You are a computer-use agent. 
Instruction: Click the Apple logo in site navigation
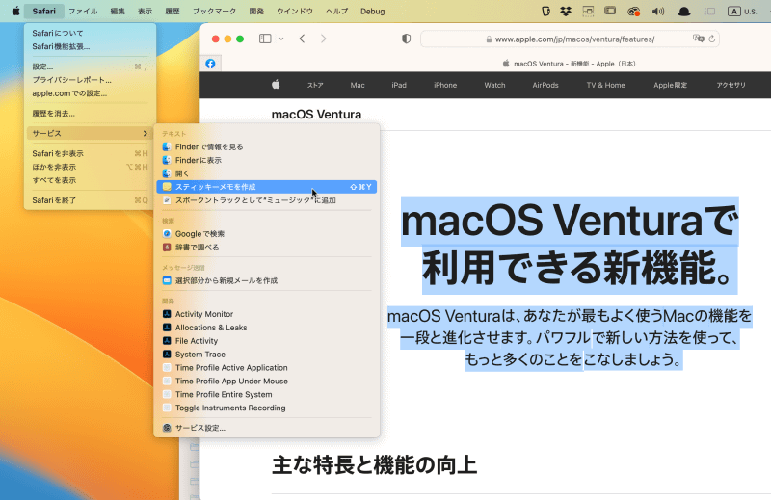click(x=276, y=85)
